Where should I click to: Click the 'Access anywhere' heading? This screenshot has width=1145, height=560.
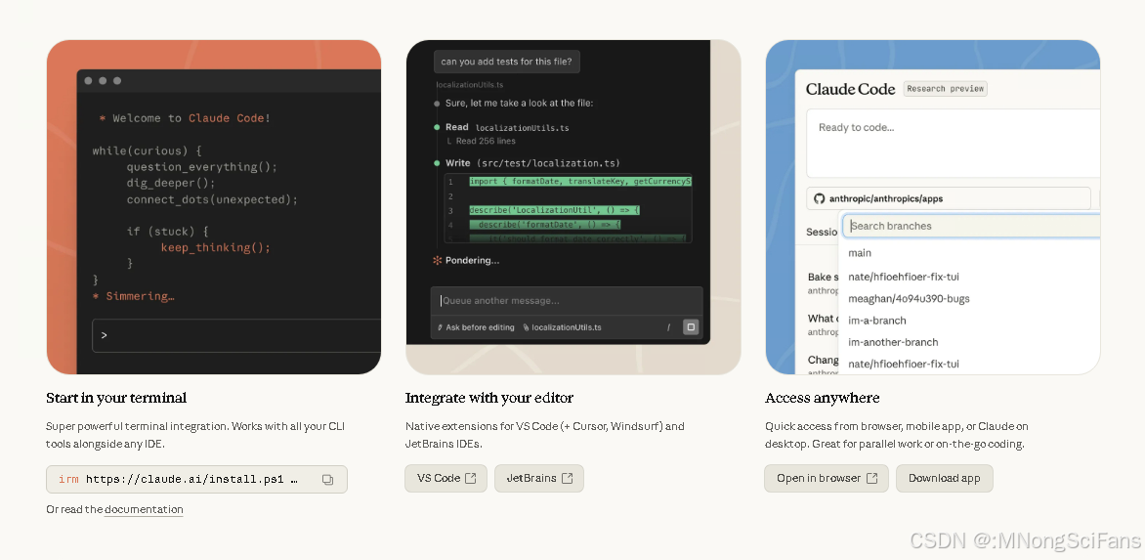[x=823, y=398]
